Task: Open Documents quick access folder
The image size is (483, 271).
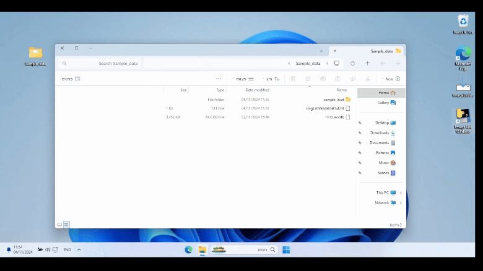Action: [x=381, y=143]
